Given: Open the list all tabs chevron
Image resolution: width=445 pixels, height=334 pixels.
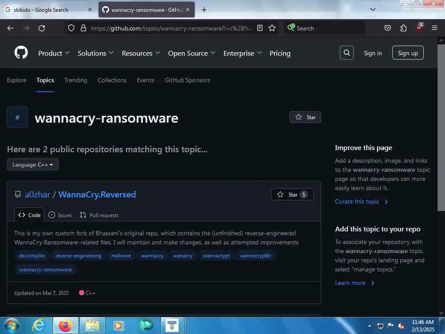Looking at the screenshot, I should (372, 10).
